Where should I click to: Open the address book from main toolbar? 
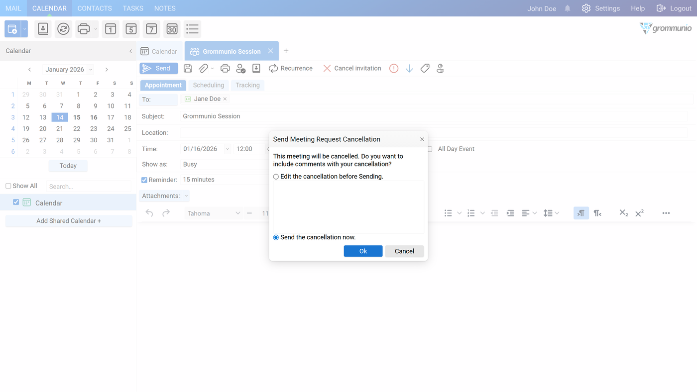tap(43, 29)
